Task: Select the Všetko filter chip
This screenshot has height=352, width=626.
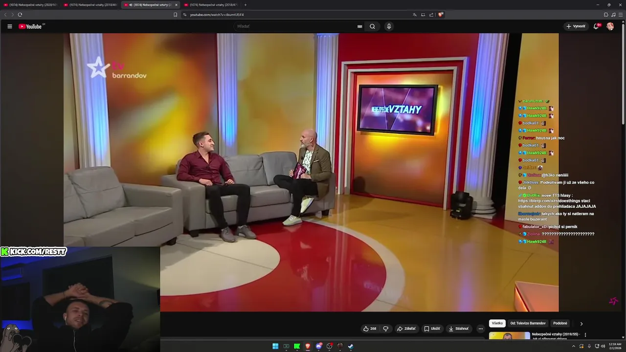Action: (497, 323)
